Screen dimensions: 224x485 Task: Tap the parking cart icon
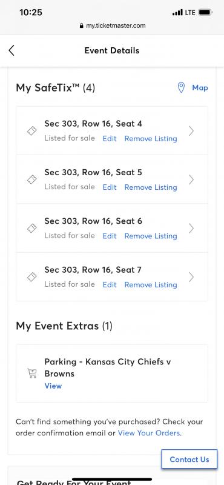point(32,373)
